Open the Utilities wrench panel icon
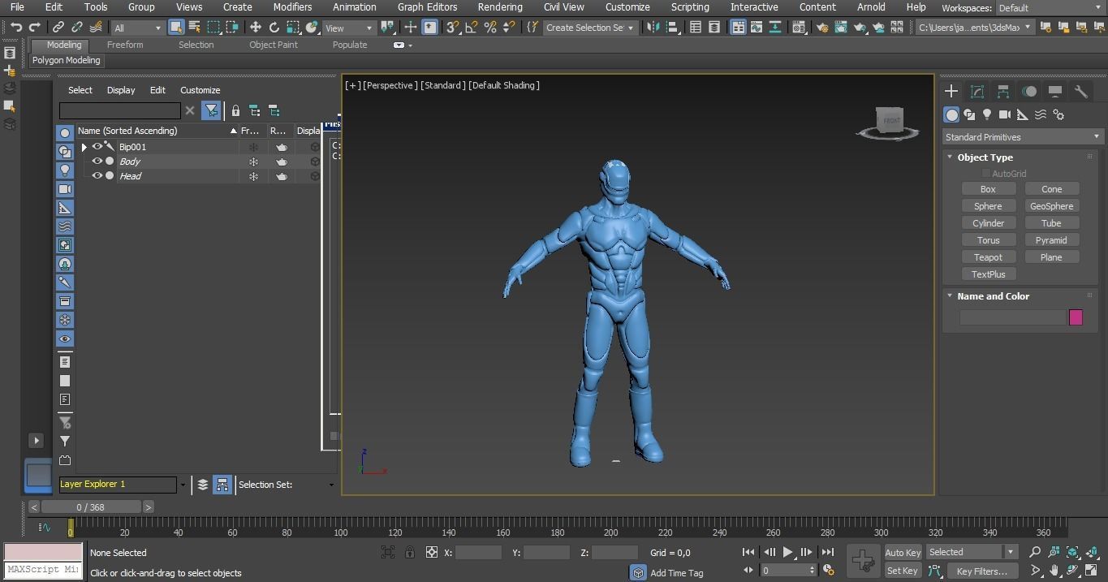The image size is (1108, 582). 1081,92
